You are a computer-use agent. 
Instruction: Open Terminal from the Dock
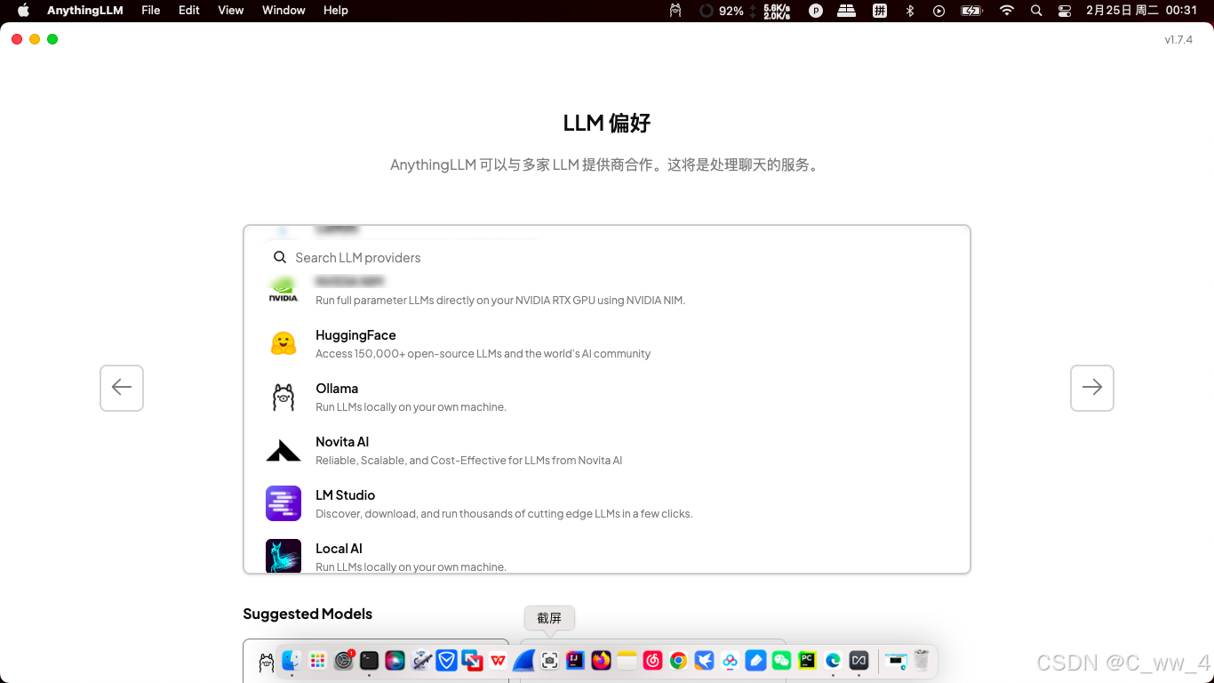(x=370, y=661)
